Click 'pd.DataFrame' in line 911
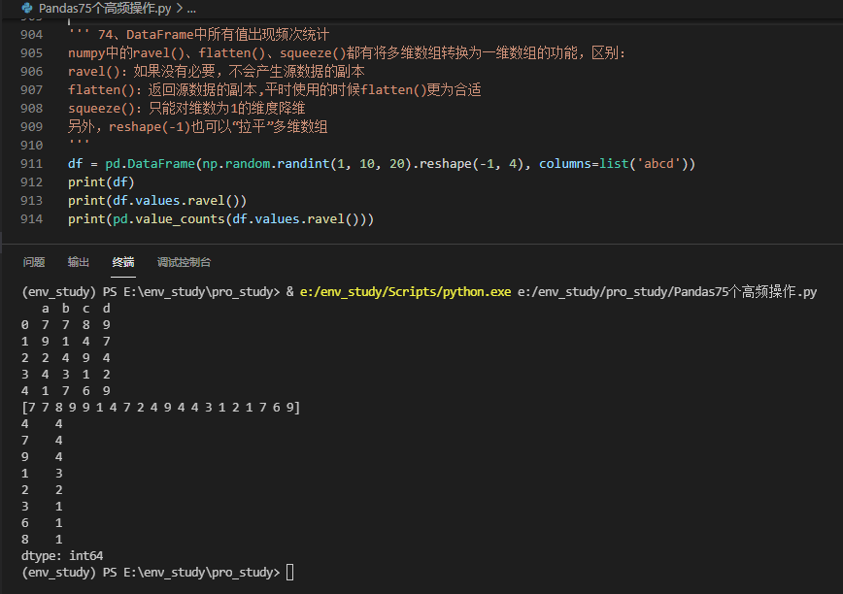Screen dimensions: 843x594 pos(150,164)
